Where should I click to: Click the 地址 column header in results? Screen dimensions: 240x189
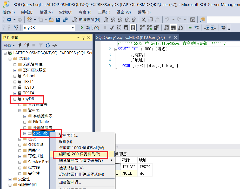point(145,160)
